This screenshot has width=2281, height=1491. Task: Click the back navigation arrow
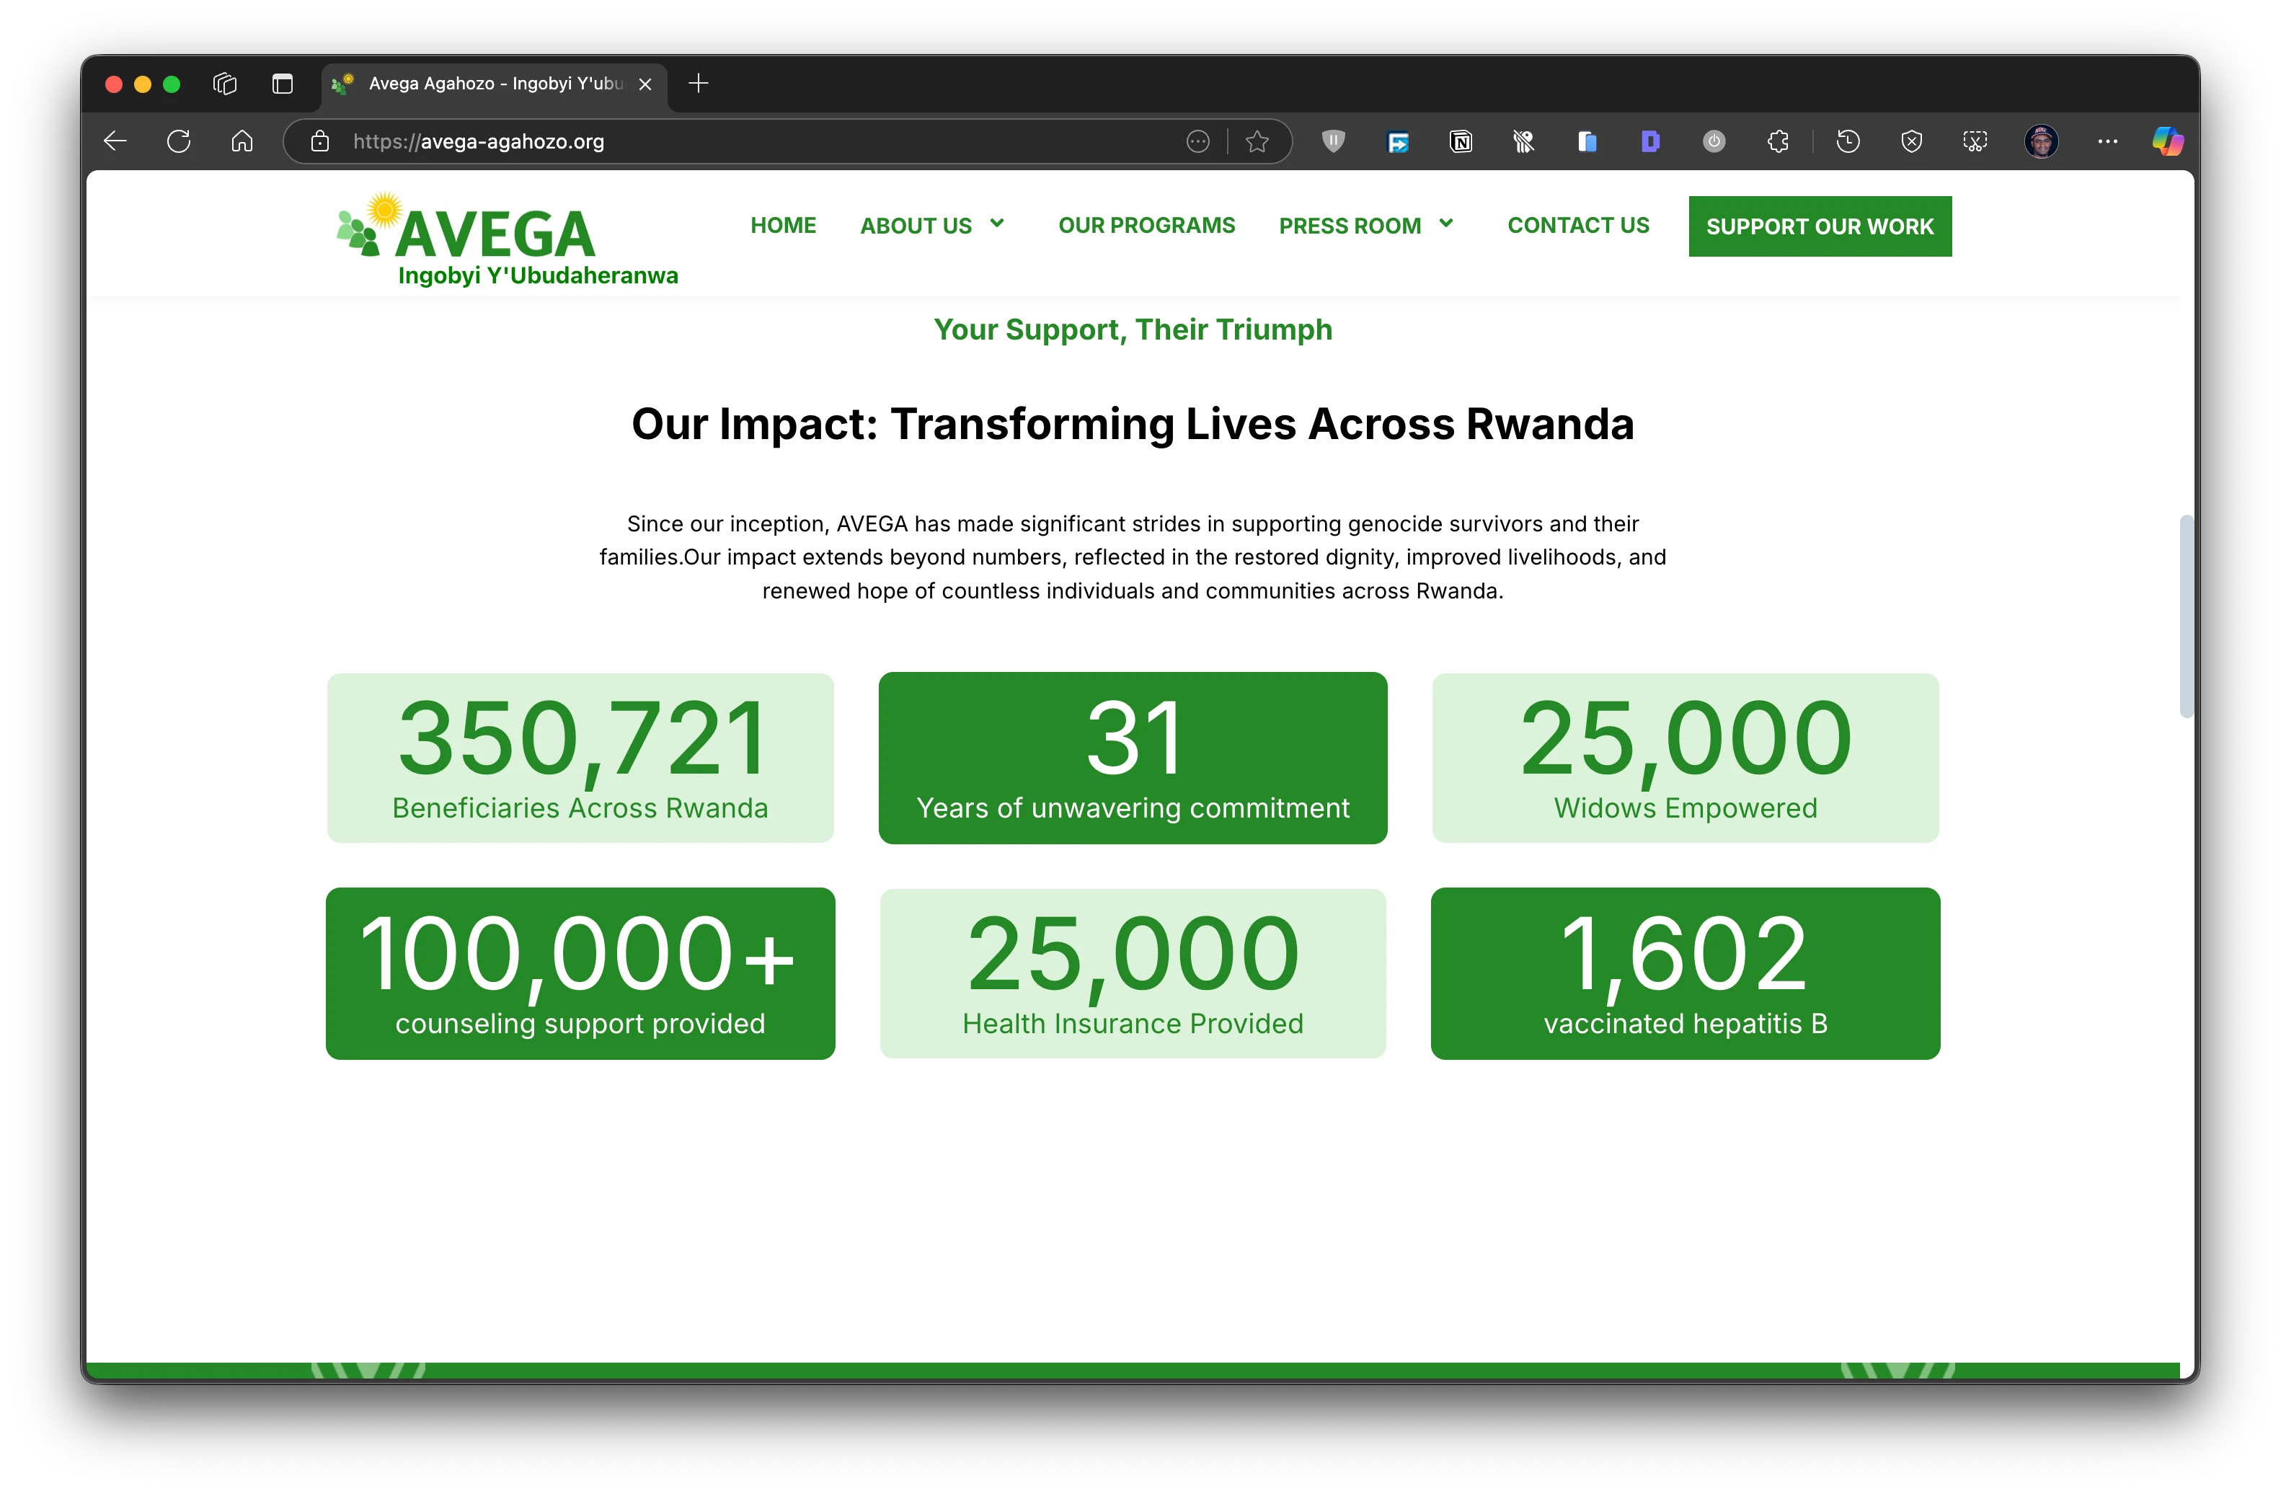point(114,141)
